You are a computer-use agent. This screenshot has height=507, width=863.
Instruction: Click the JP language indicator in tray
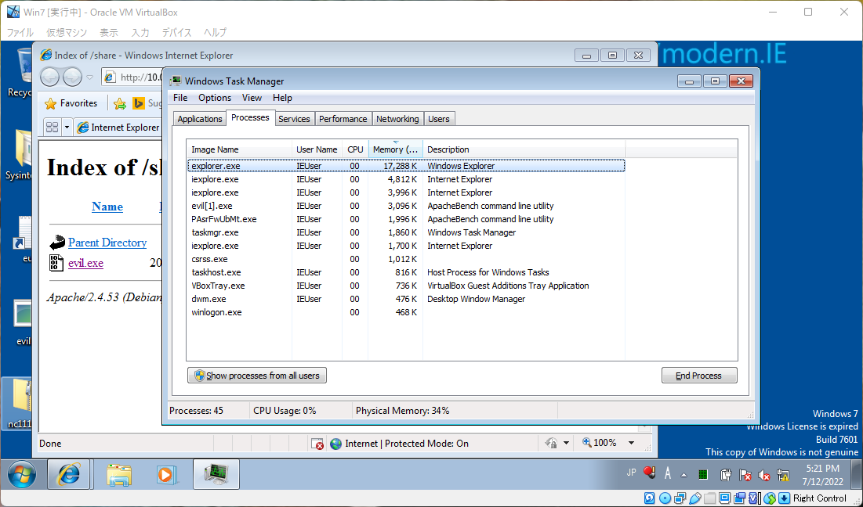tap(632, 472)
